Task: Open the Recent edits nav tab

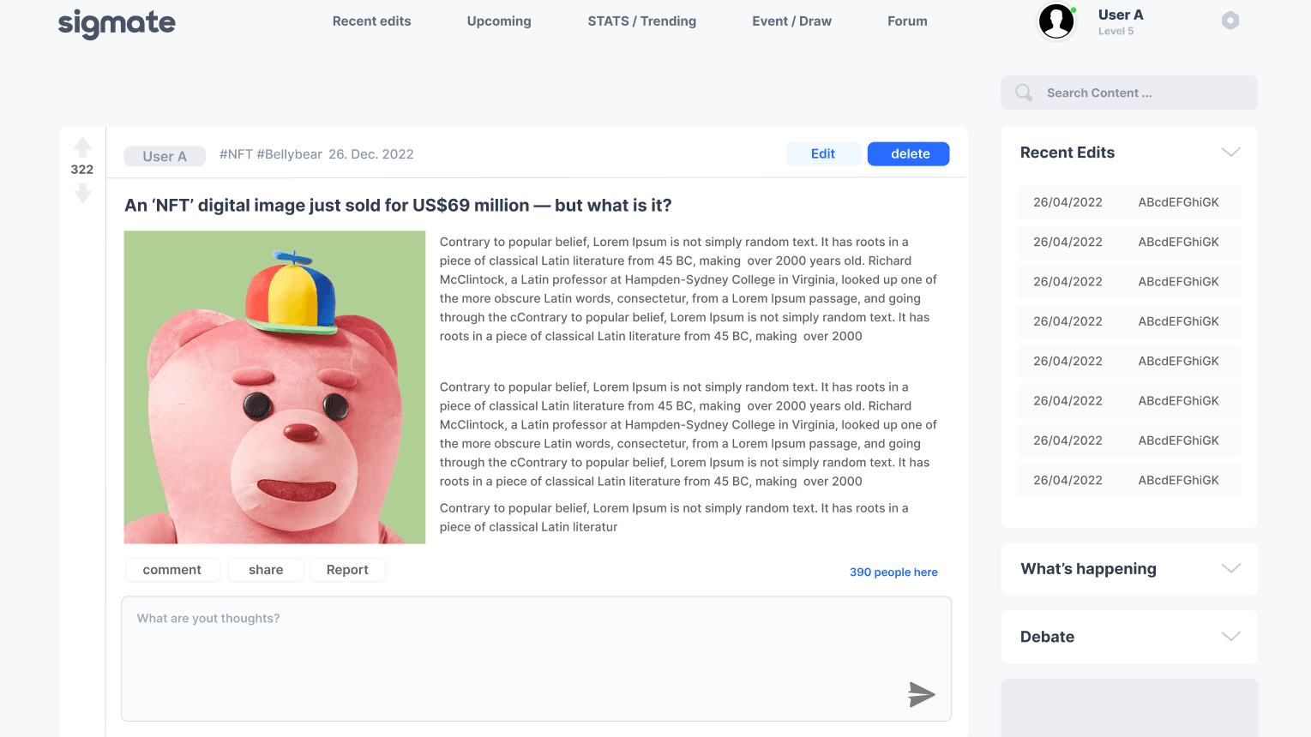Action: pyautogui.click(x=371, y=21)
